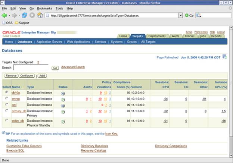The width and height of the screenshot is (233, 163).
Task: Open the Bookmarks menu
Action: [44, 9]
